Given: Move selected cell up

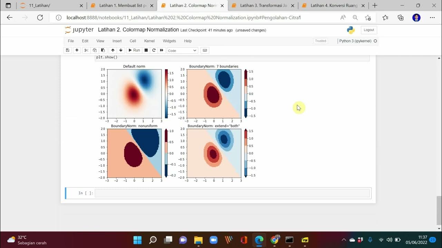Looking at the screenshot, I should coord(113,50).
